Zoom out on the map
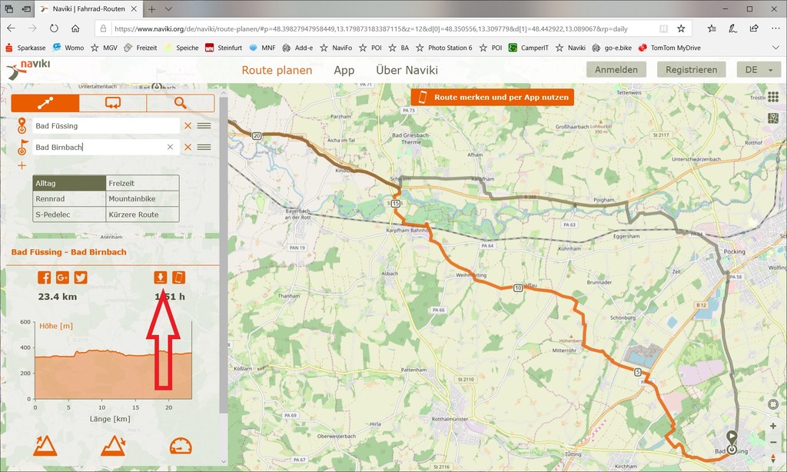 [773, 442]
